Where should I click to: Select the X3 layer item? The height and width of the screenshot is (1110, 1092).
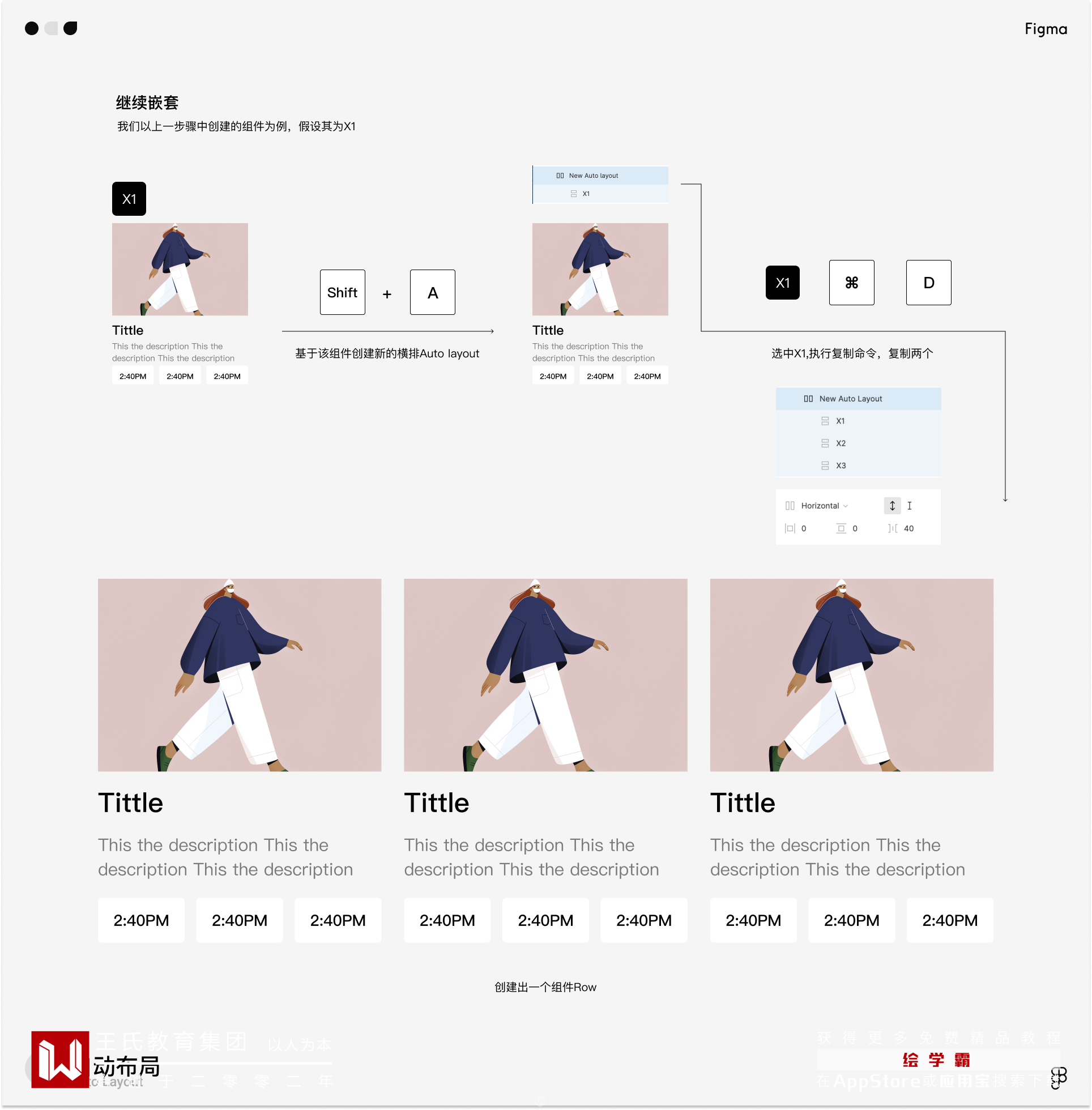840,466
